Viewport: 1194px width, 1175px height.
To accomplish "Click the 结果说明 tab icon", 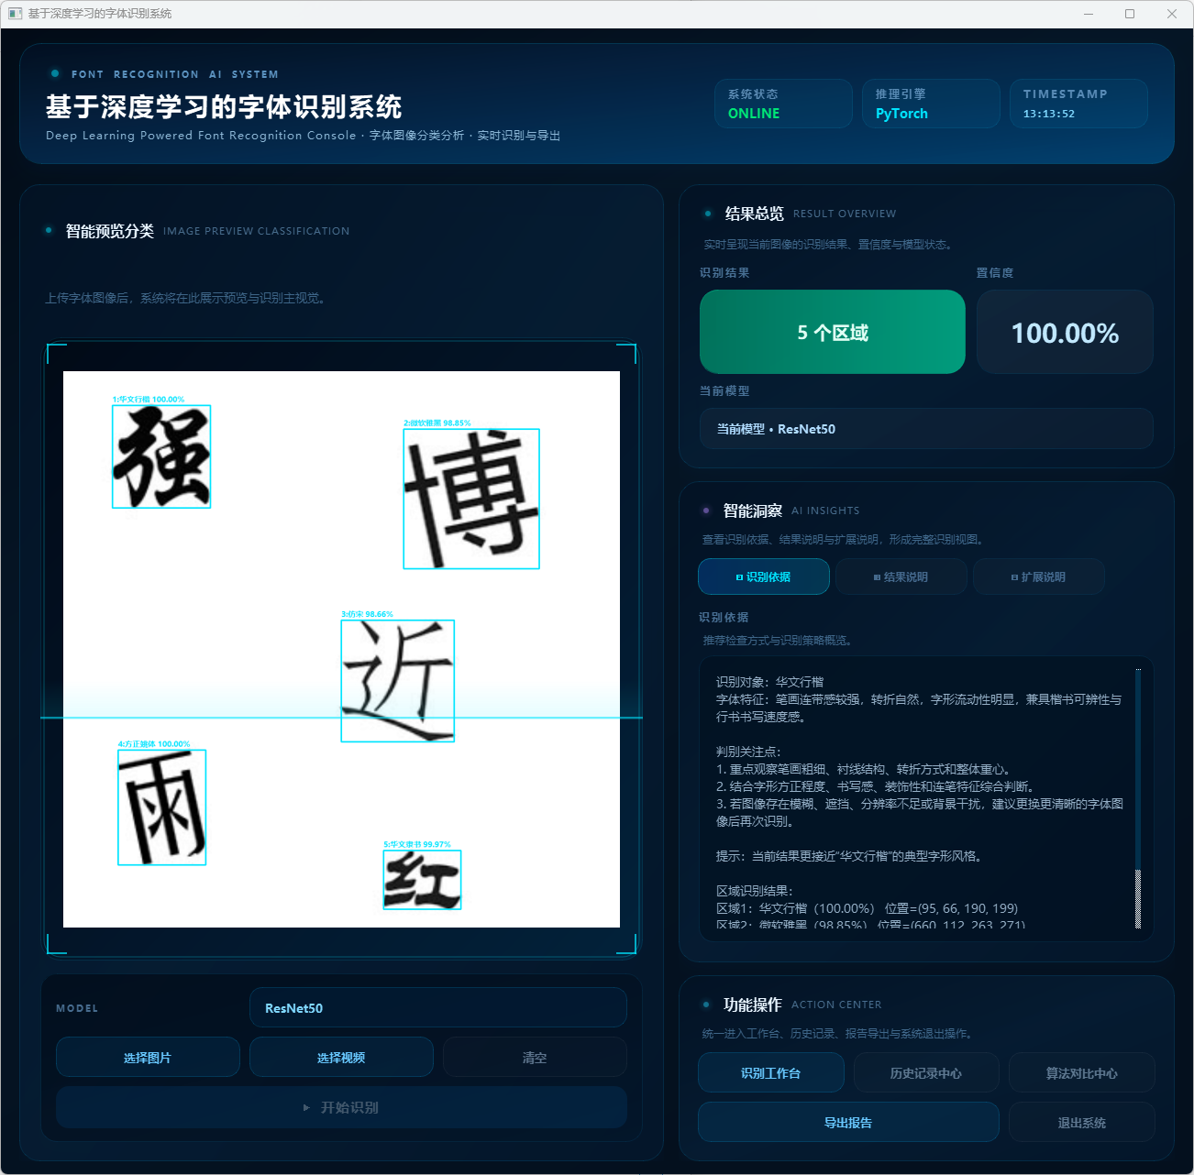I will pyautogui.click(x=877, y=577).
